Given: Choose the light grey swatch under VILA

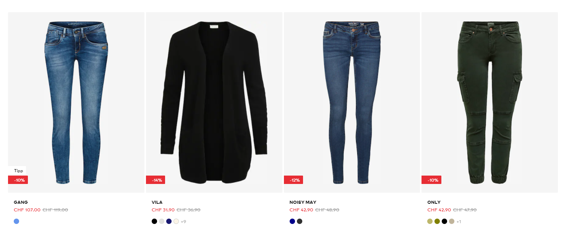Looking at the screenshot, I should pos(162,221).
